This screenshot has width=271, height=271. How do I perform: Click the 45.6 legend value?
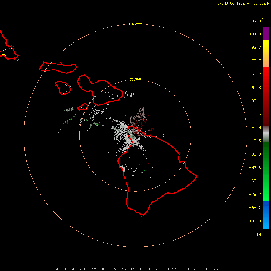coord(256,87)
